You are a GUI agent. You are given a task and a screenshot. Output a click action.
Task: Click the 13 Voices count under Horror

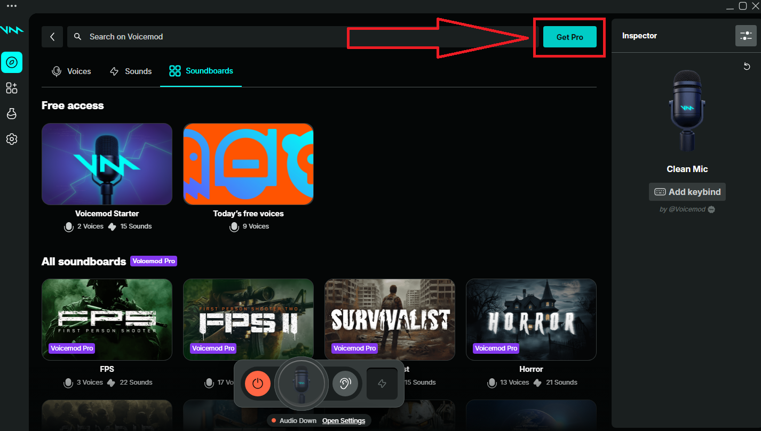tap(508, 383)
